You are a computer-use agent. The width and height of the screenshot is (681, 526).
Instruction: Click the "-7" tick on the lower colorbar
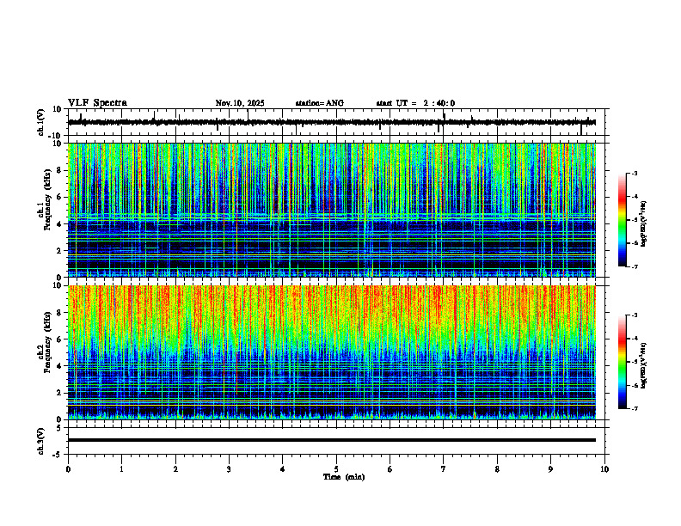634,409
